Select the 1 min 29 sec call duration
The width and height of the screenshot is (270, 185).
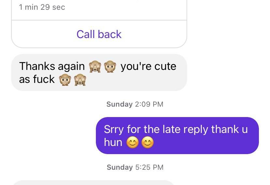click(x=42, y=7)
